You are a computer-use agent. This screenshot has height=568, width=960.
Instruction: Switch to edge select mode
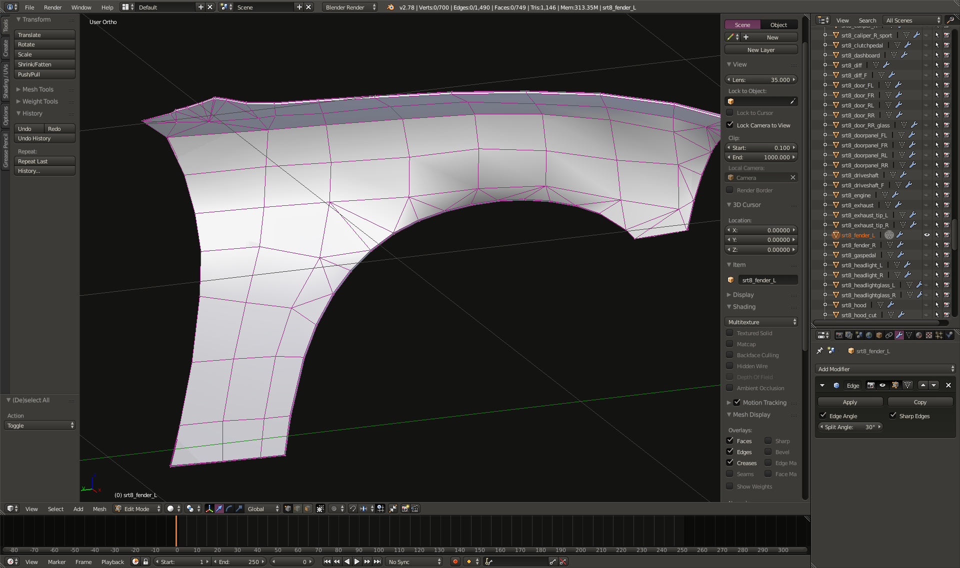coord(297,509)
